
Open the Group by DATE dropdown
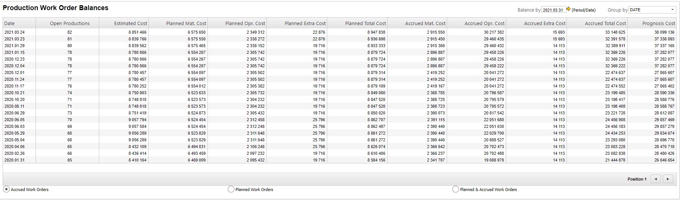(672, 10)
